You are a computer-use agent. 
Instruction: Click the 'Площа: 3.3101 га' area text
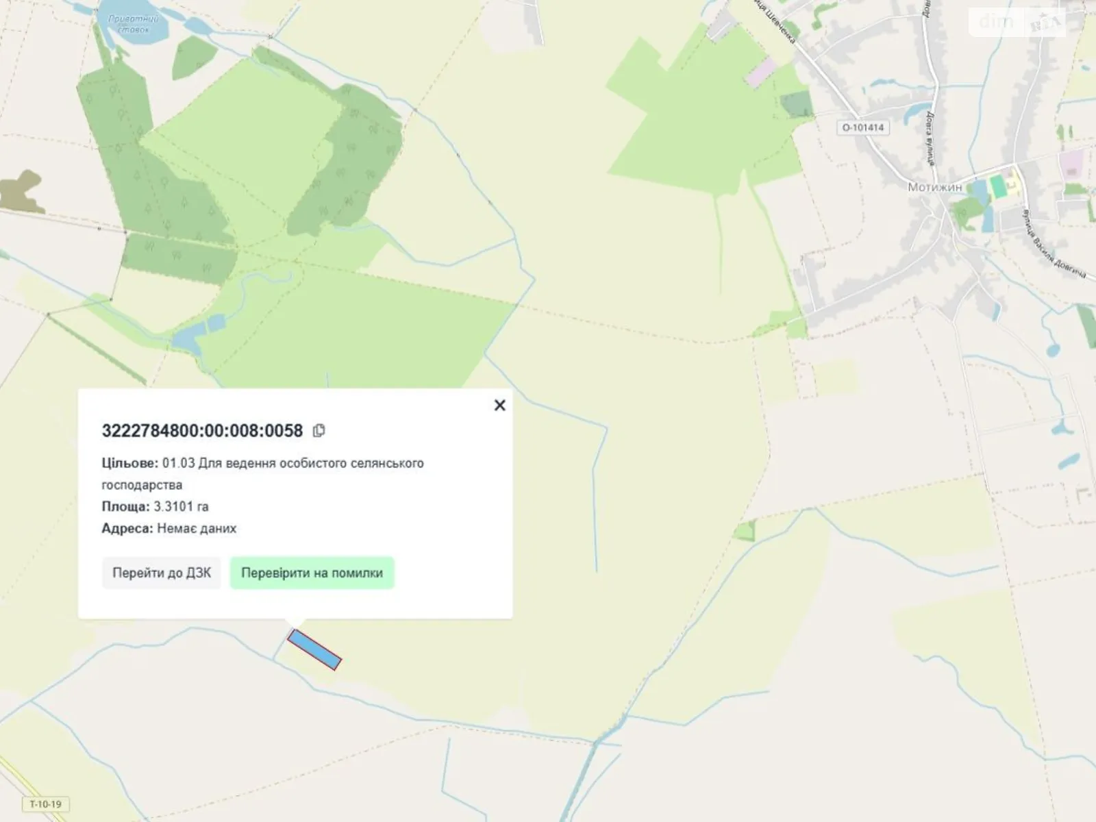pyautogui.click(x=155, y=507)
